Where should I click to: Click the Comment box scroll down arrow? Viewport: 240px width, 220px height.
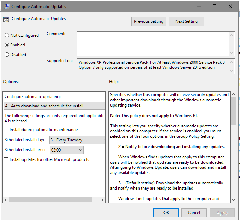tap(231, 53)
